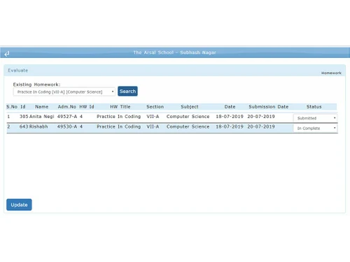
Task: Click the Subject column header
Action: click(x=190, y=107)
